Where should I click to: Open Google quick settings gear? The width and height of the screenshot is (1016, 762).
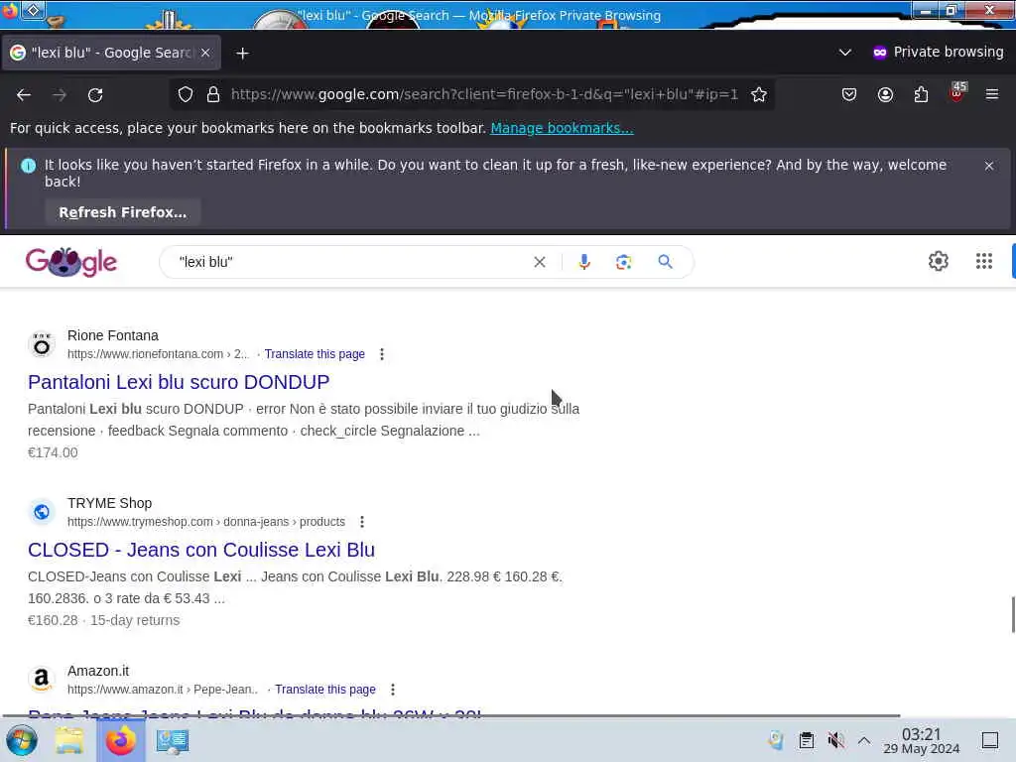[x=939, y=261]
